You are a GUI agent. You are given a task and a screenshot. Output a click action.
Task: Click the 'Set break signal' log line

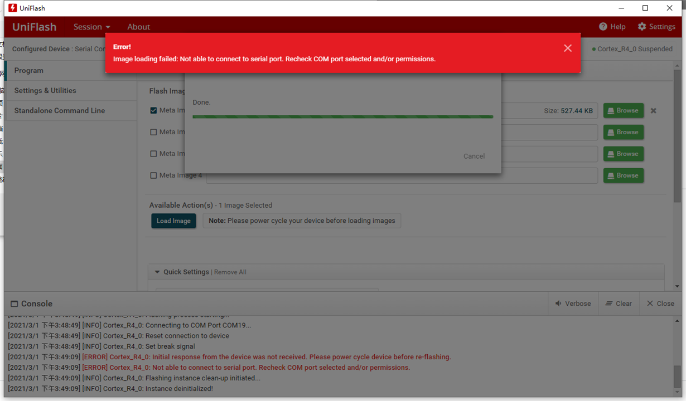tap(102, 346)
